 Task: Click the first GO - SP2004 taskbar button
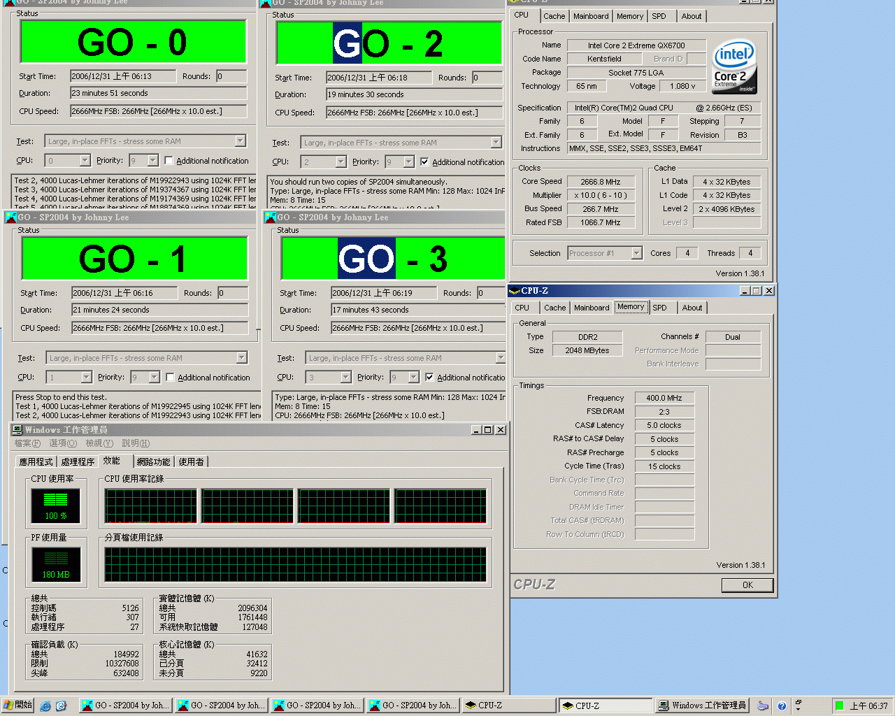pos(125,706)
